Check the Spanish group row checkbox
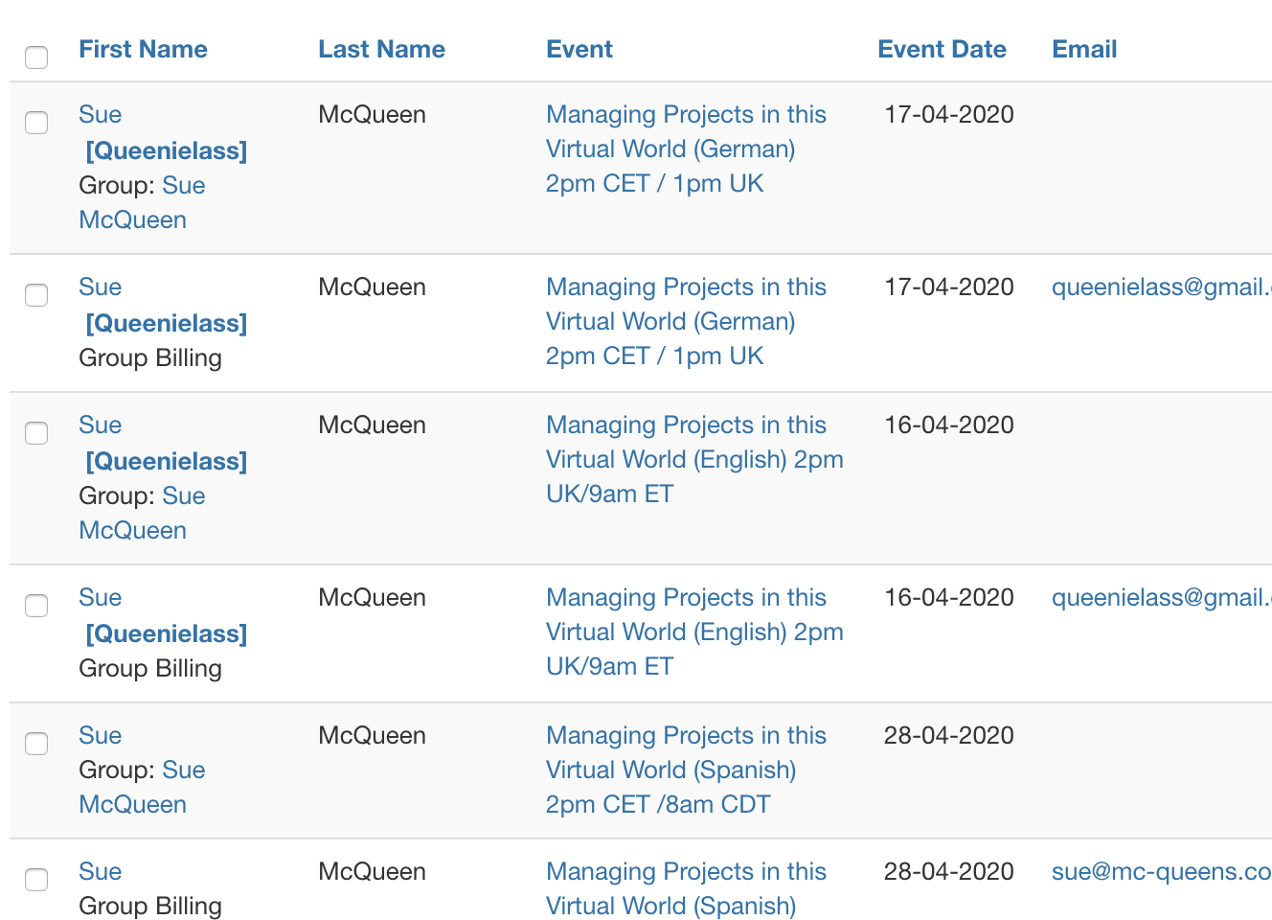The height and width of the screenshot is (920, 1272). coord(36,744)
